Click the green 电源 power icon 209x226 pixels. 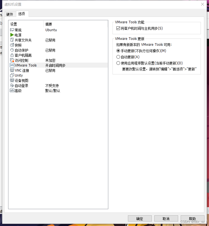coord(12,35)
